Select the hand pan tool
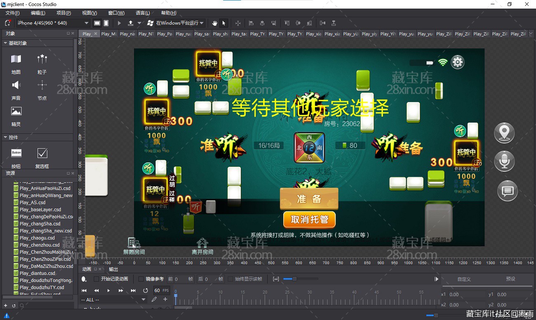536x320 pixels. [214, 23]
